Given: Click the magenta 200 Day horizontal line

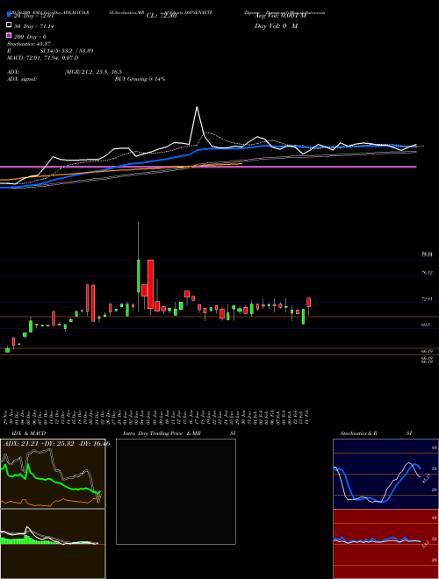Looking at the screenshot, I should 208,167.
